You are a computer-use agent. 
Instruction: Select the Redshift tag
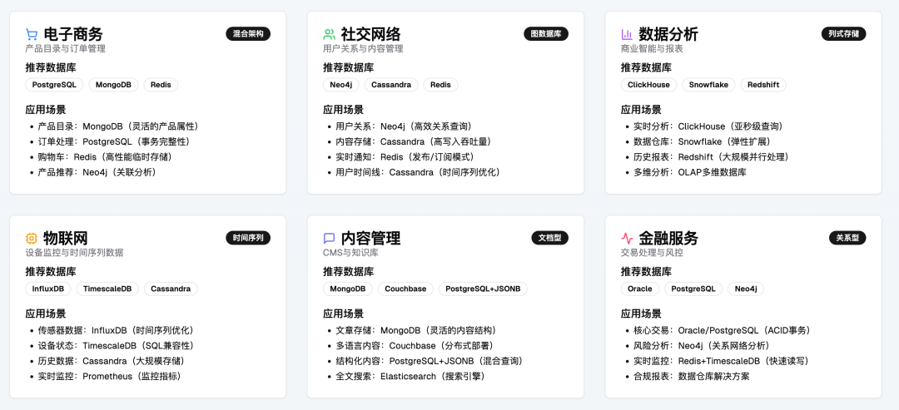[x=763, y=85]
